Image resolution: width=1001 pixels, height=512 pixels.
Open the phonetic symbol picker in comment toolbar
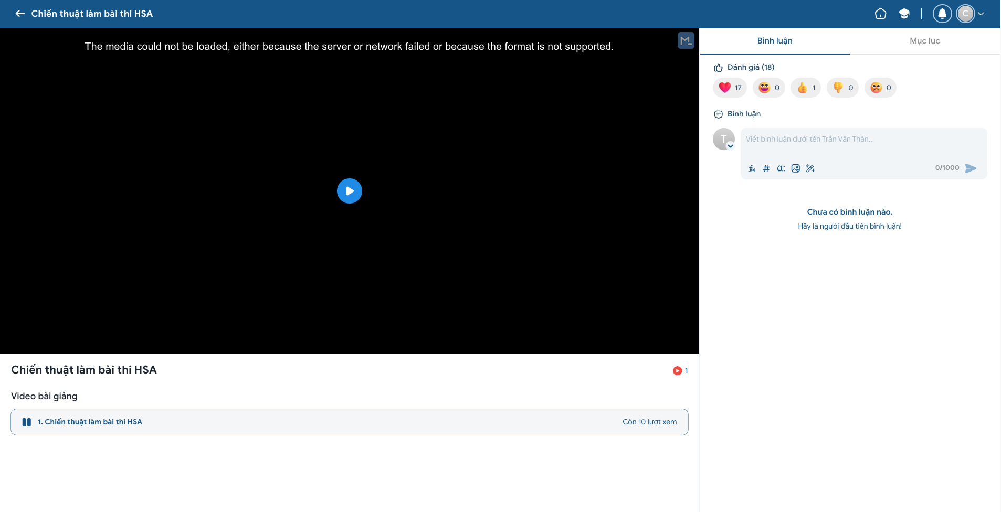click(x=781, y=168)
